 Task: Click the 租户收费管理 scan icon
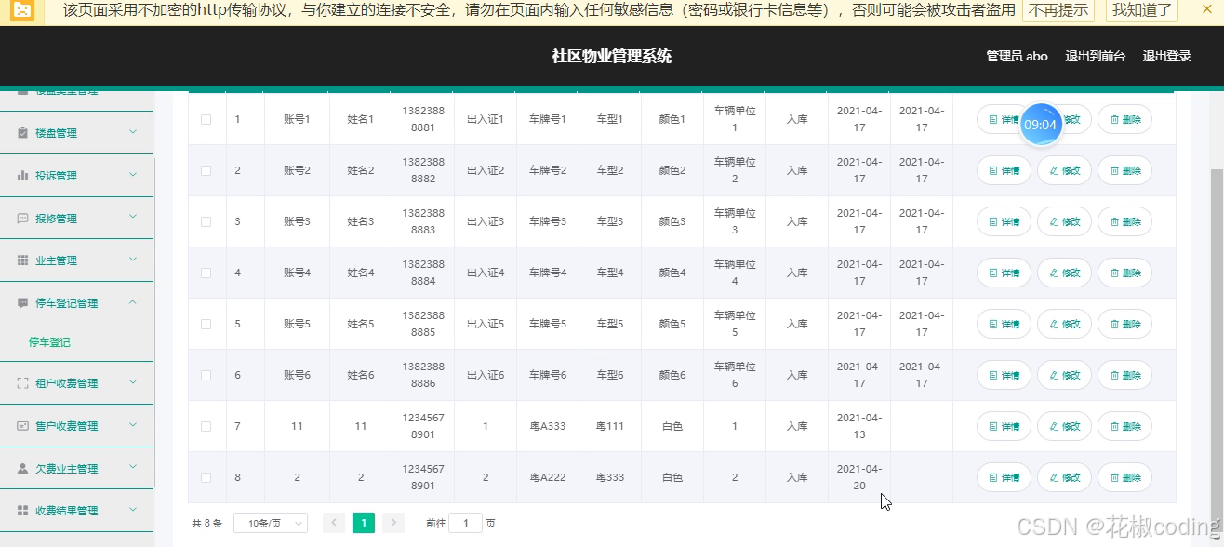(x=23, y=383)
